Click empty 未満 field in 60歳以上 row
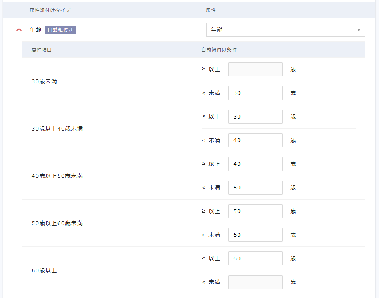Viewport: 379px width, 298px height. (x=255, y=282)
